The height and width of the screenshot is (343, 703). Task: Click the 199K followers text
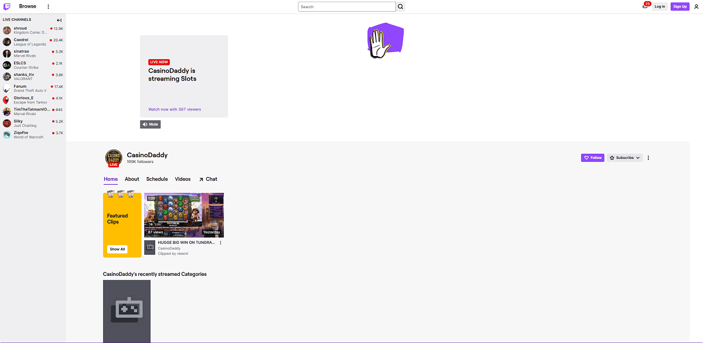tap(140, 162)
